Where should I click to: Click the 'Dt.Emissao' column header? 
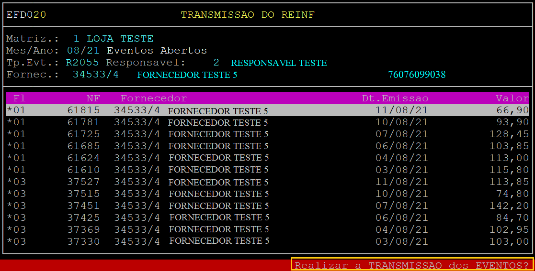395,98
